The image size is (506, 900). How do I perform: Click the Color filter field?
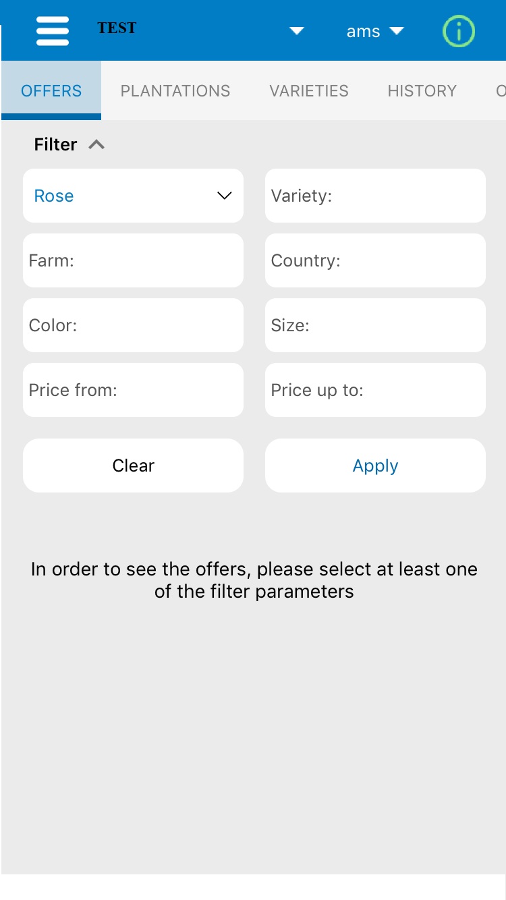pos(133,325)
